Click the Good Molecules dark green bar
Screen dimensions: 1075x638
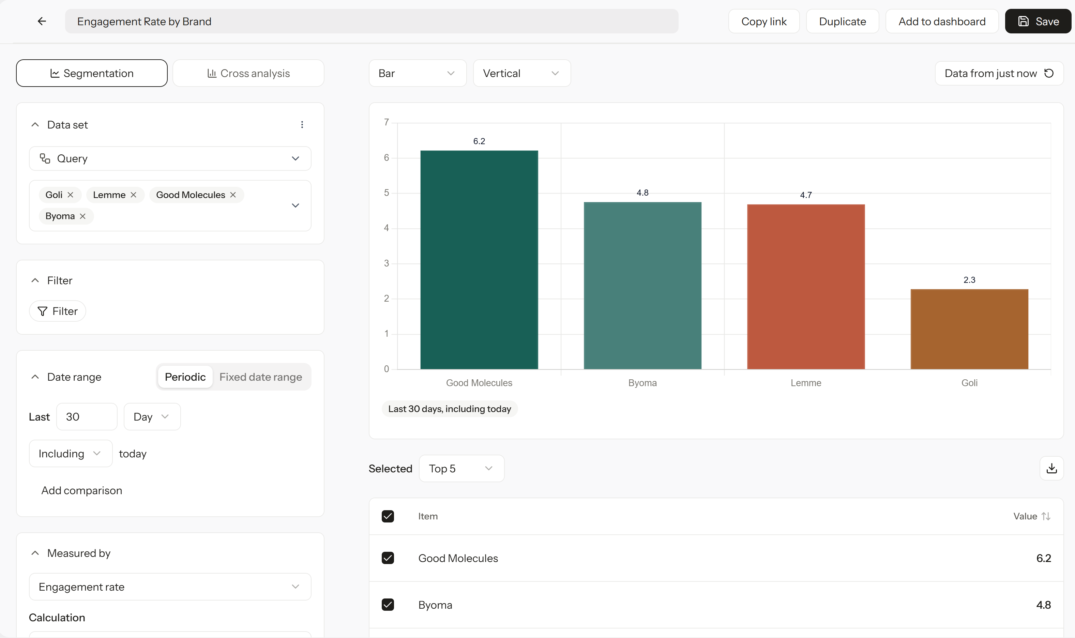pos(479,260)
